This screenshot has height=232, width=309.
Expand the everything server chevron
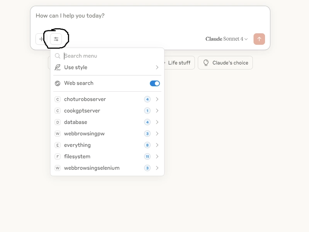[x=157, y=145]
